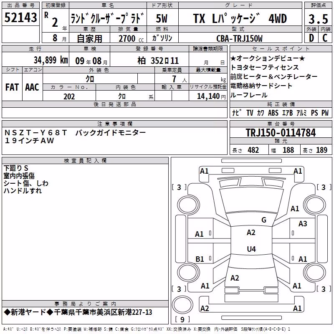The height and width of the screenshot is (334, 334).
Task: Click the inspector note シート傷、しわ
Action: 26,183
